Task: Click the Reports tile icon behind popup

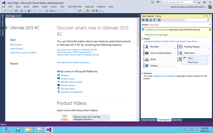Action: (180, 59)
